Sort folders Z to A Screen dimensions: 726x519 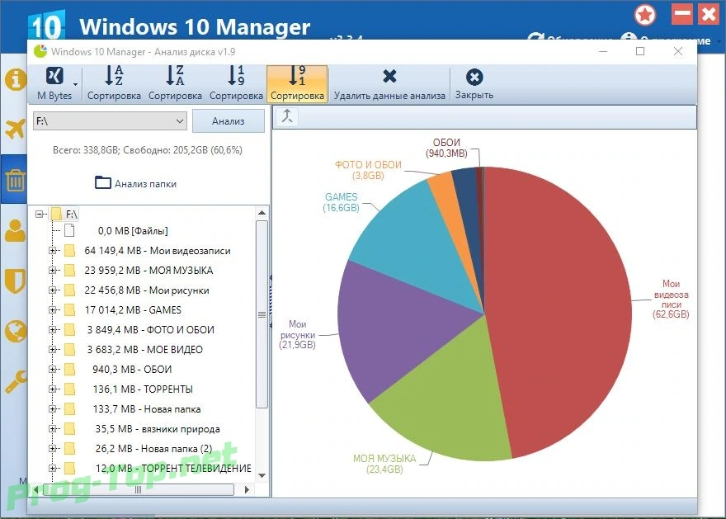point(175,84)
